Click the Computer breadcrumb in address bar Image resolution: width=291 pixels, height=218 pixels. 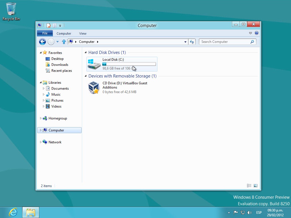click(x=87, y=42)
